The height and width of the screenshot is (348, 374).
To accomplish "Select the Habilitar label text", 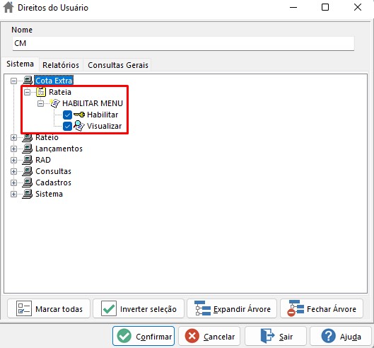I will 103,115.
